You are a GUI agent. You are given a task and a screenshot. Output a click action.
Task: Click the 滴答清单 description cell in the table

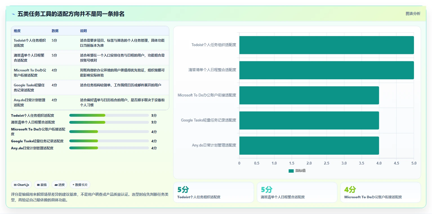pos(123,58)
